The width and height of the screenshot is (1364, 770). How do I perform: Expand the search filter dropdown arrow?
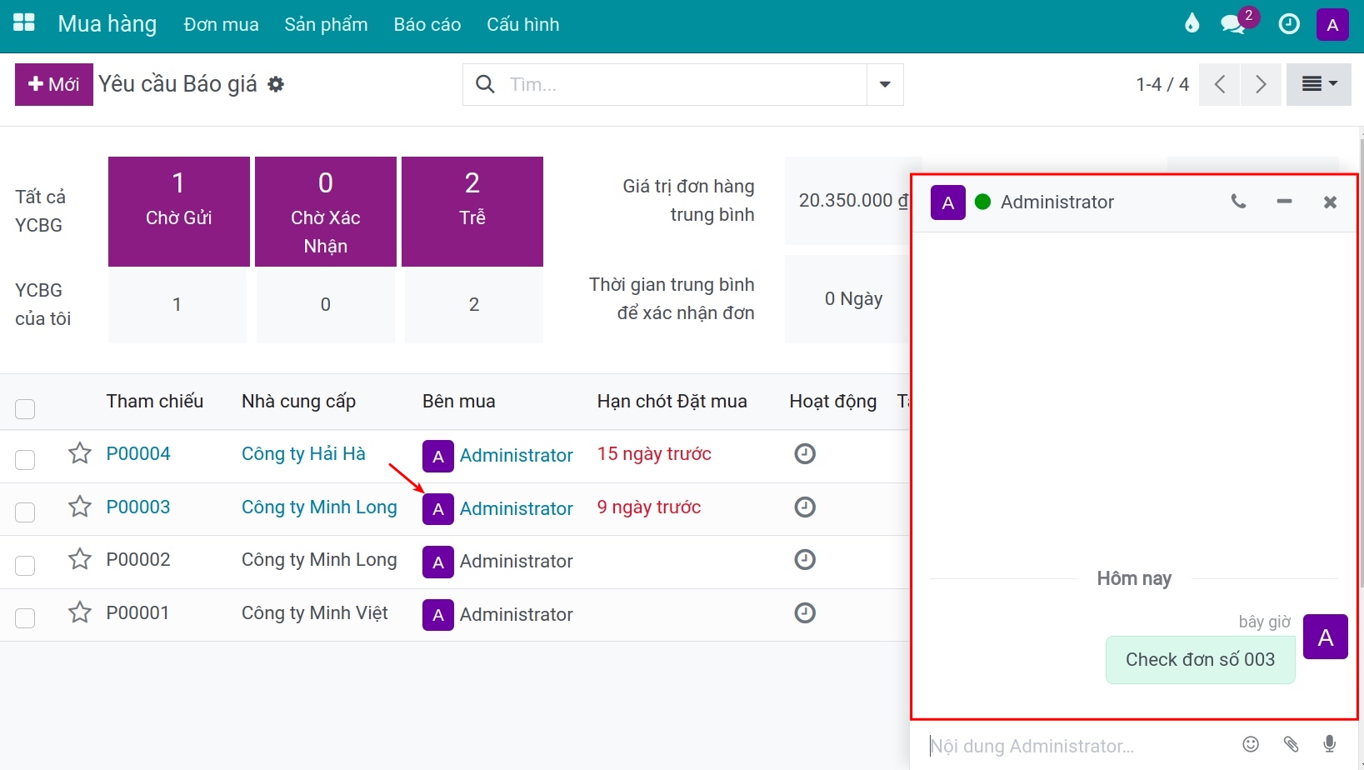885,84
